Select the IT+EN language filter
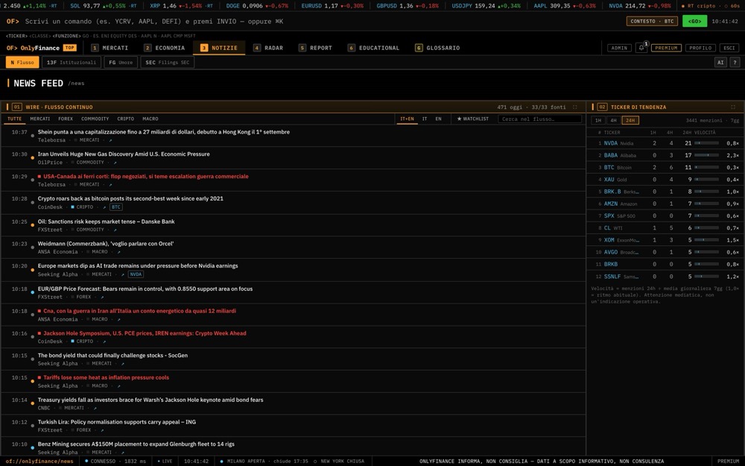 click(407, 119)
